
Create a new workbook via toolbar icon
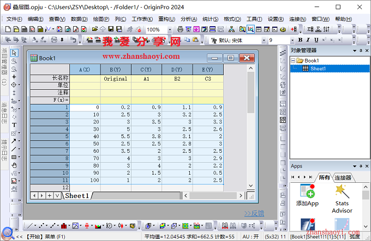point(24,29)
